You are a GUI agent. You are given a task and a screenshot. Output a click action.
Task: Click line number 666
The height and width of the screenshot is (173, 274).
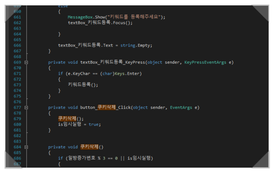[17, 45]
